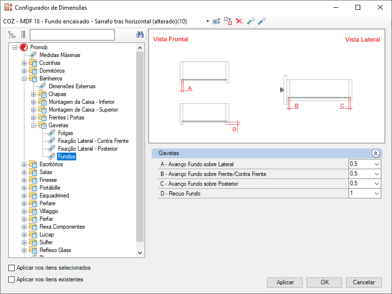Viewport: 392px width, 294px height.
Task: Click the folder icon beside Chapas
Action: click(x=42, y=94)
